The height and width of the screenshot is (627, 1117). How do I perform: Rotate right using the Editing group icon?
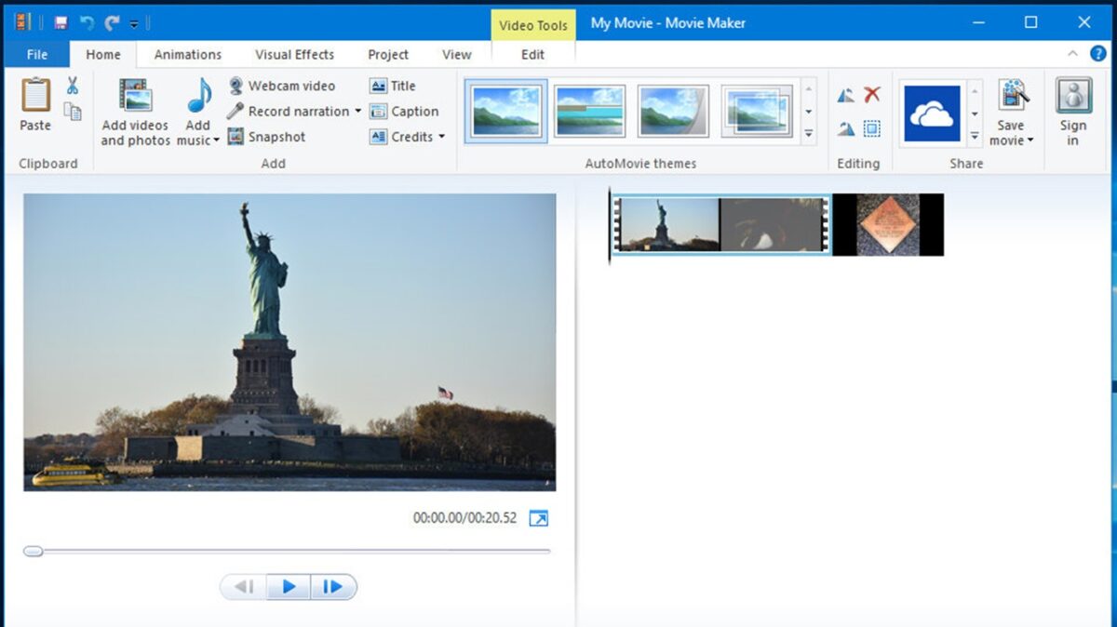(845, 128)
